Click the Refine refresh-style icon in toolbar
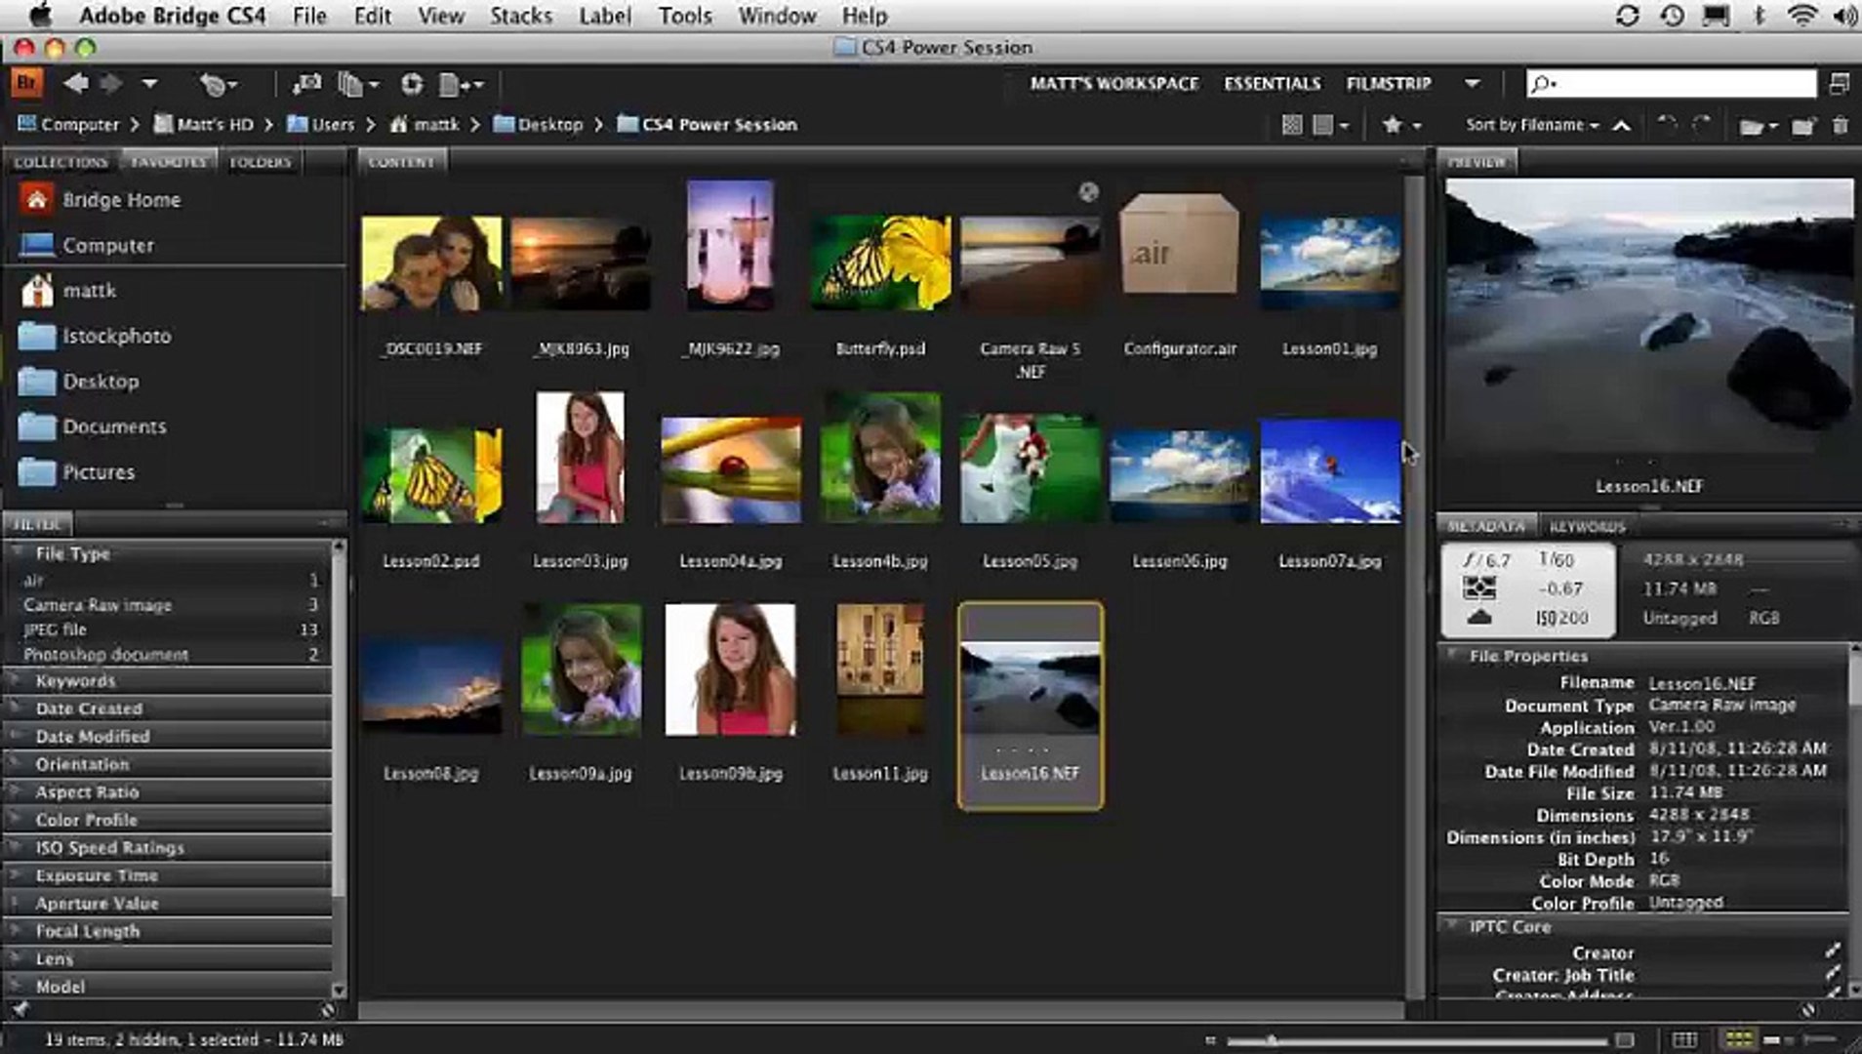1862x1054 pixels. 412,84
